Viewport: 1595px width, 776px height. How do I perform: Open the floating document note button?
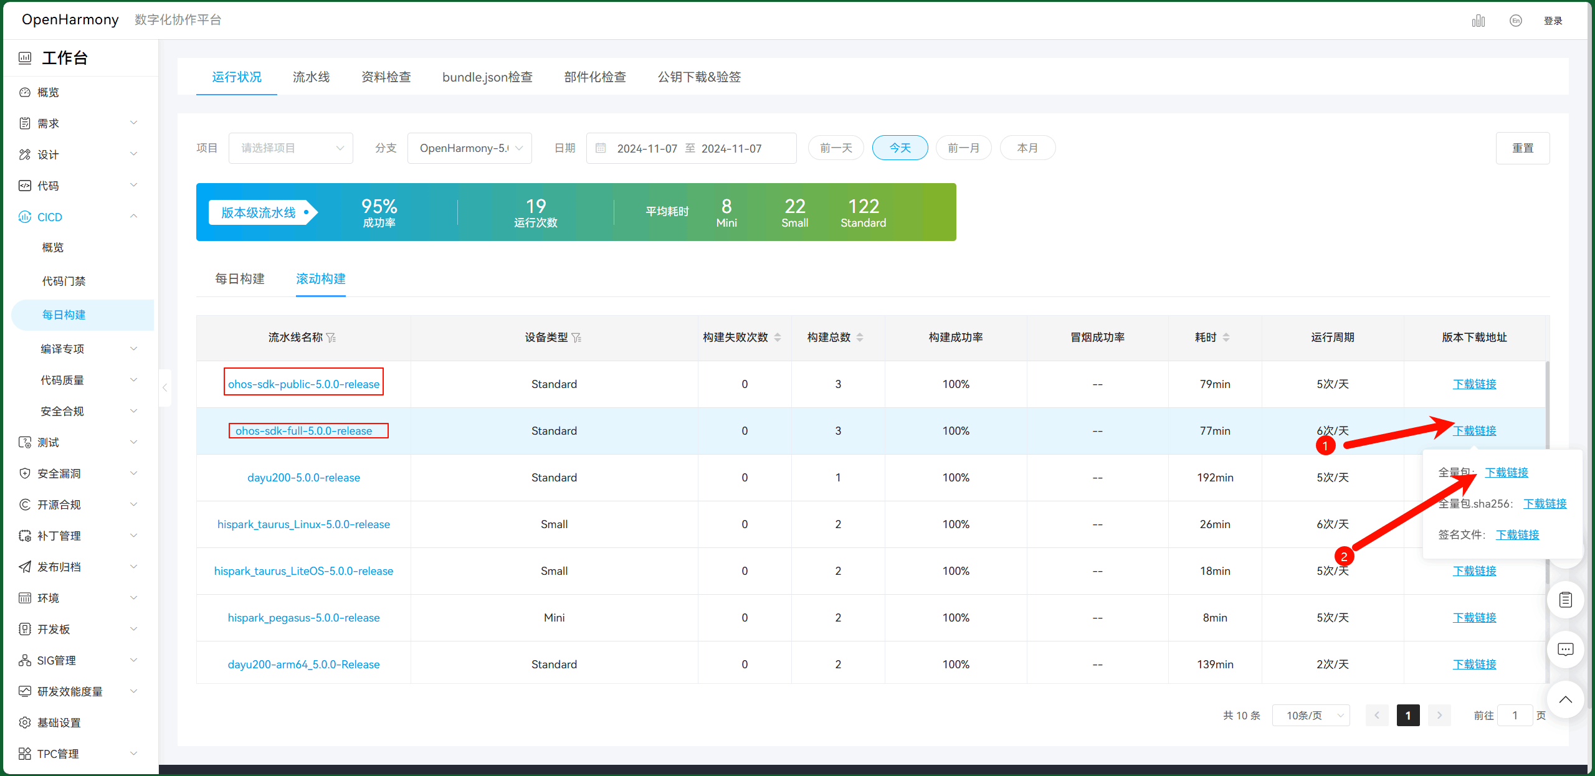point(1566,600)
